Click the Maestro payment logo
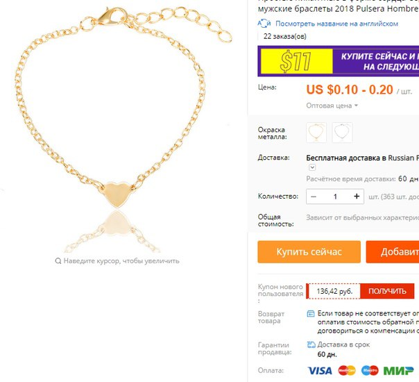The image size is (419, 382). click(370, 370)
